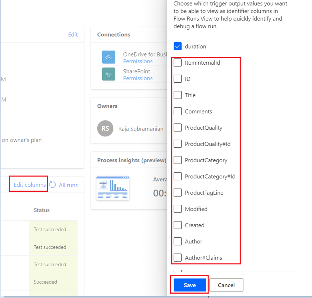Check the ProductQuality checkbox
This screenshot has width=312, height=298.
point(178,128)
